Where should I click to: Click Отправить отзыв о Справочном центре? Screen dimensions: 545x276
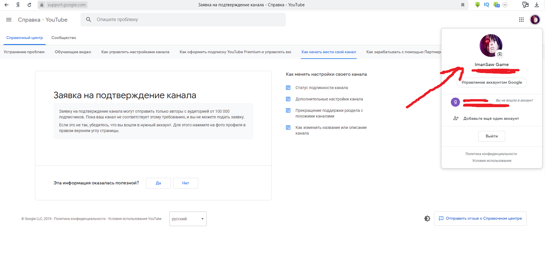pyautogui.click(x=480, y=219)
